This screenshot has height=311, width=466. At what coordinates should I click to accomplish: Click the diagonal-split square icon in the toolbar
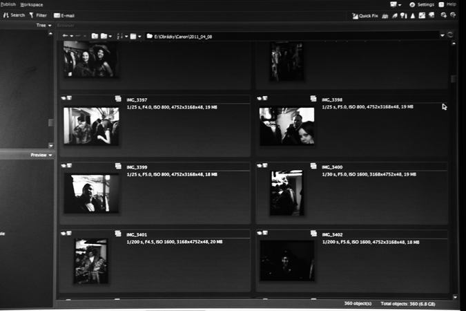422,15
